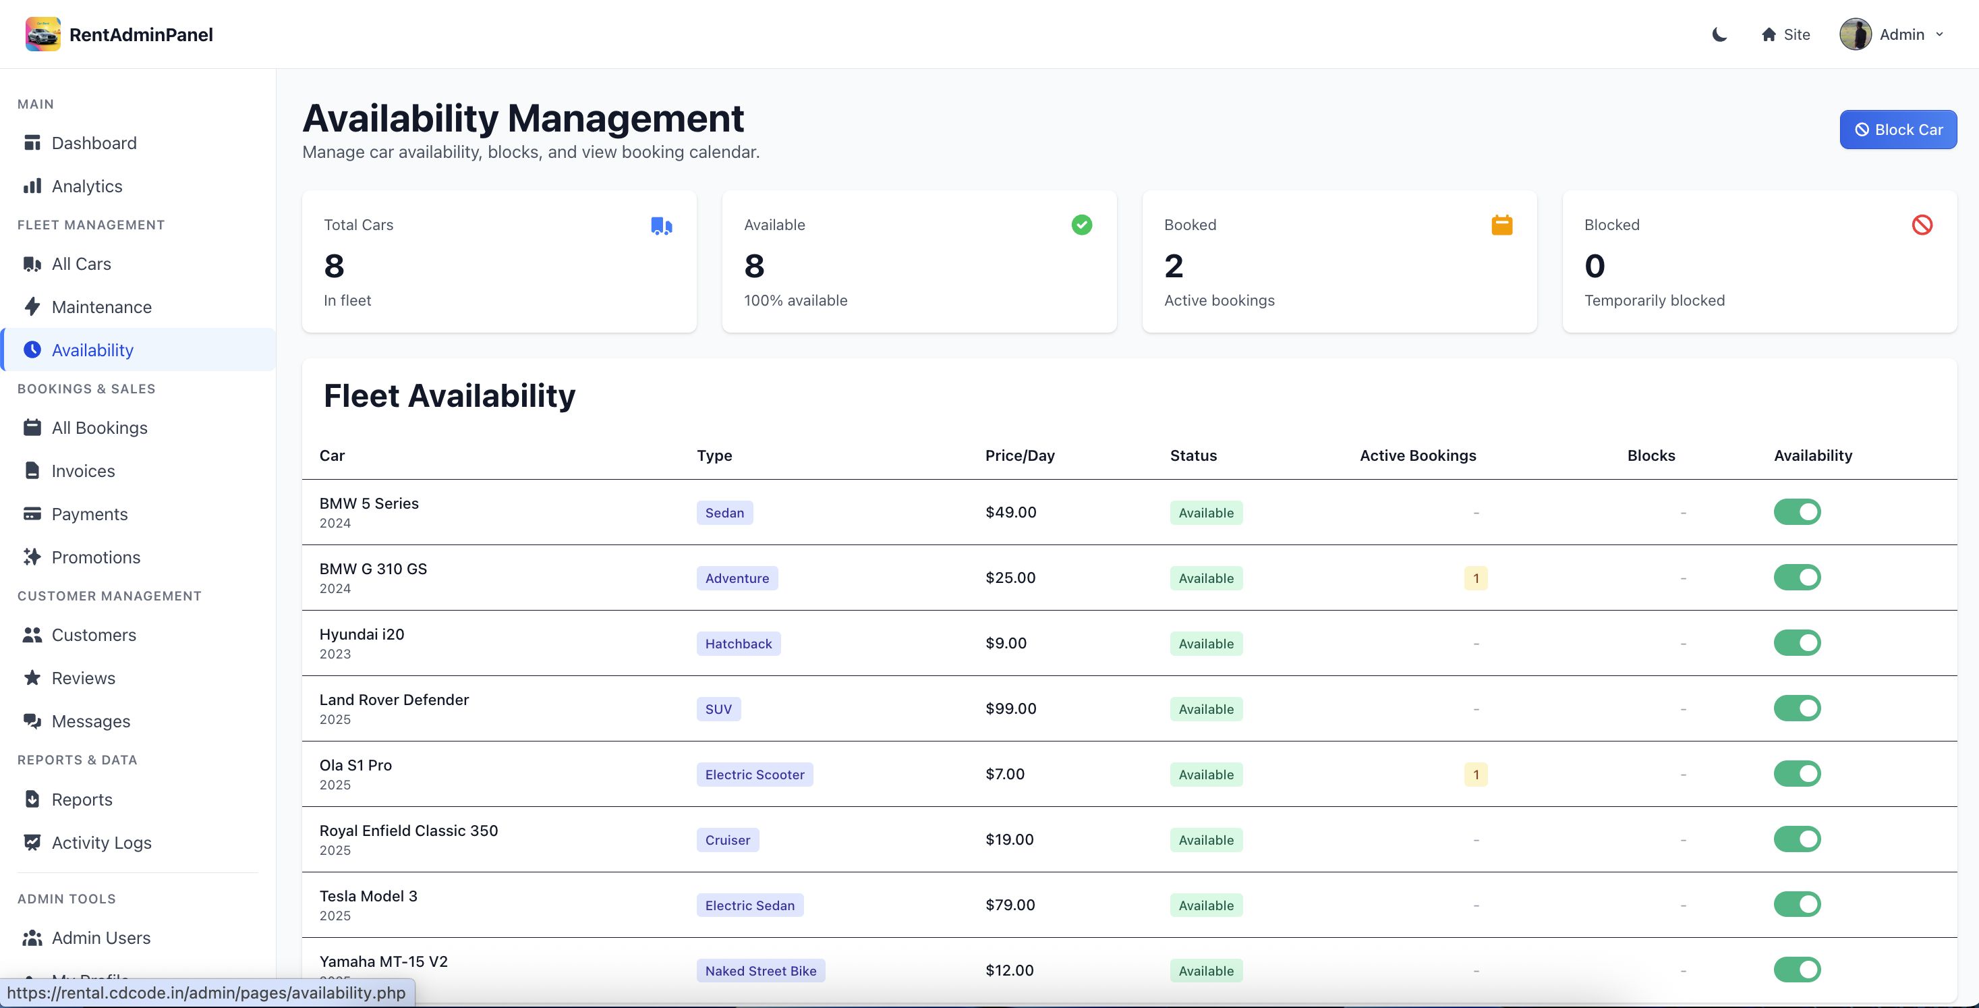The image size is (1979, 1008).
Task: Click the Maintenance lightning bolt icon
Action: point(32,306)
